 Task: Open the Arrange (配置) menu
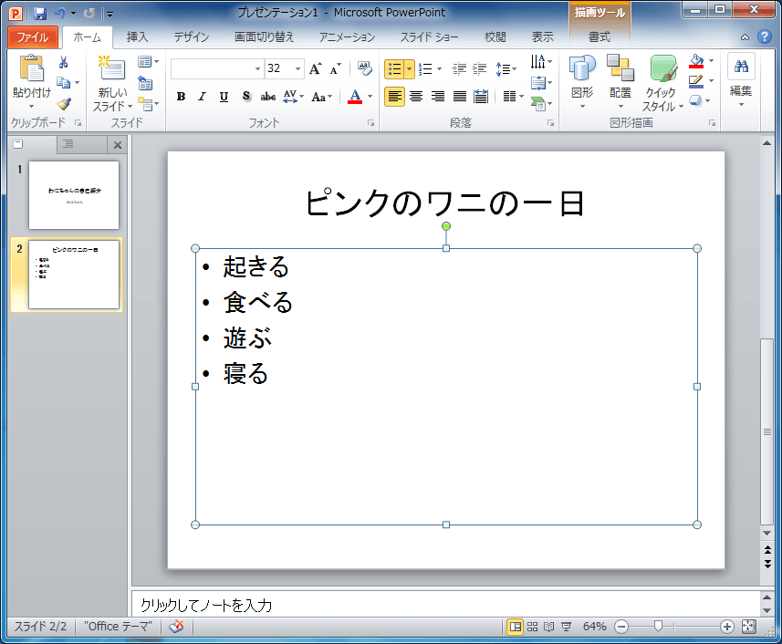coord(620,83)
